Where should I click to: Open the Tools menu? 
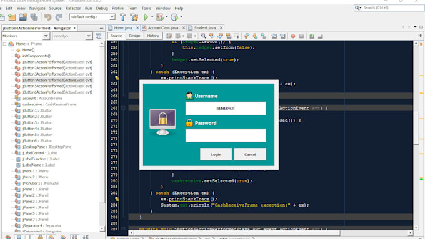pos(146,8)
